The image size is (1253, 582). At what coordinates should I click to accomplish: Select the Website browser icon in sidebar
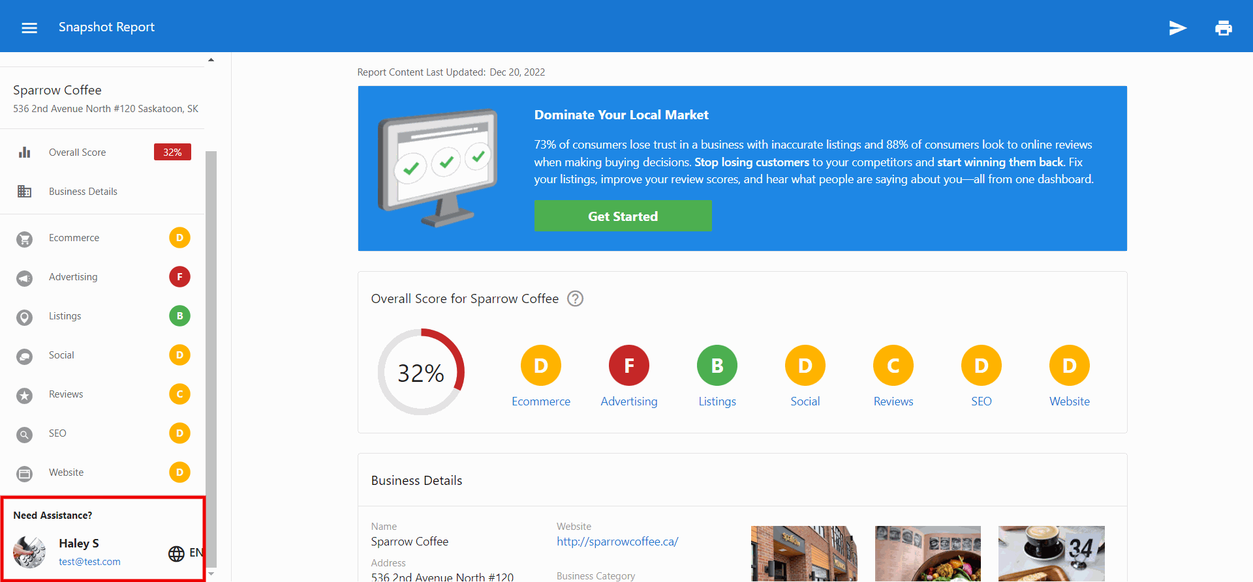(x=25, y=473)
